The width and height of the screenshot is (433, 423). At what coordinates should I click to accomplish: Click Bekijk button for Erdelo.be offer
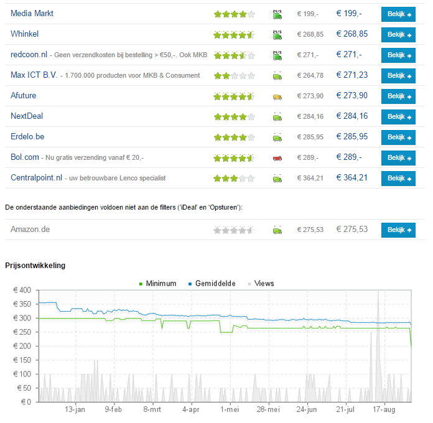point(398,137)
